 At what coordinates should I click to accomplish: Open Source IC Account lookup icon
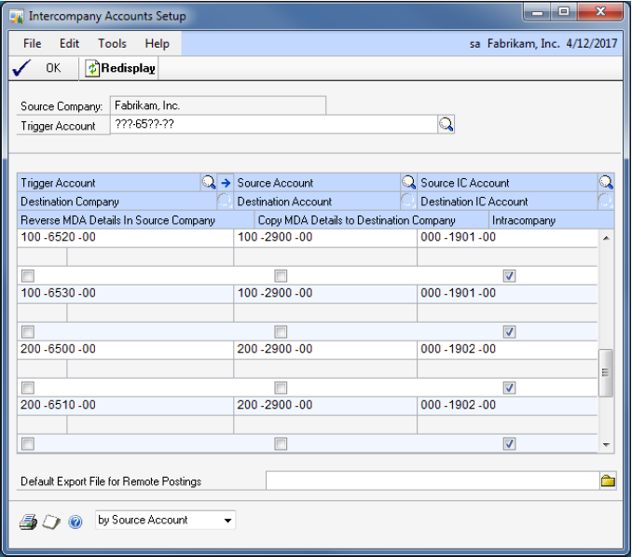[x=606, y=183]
